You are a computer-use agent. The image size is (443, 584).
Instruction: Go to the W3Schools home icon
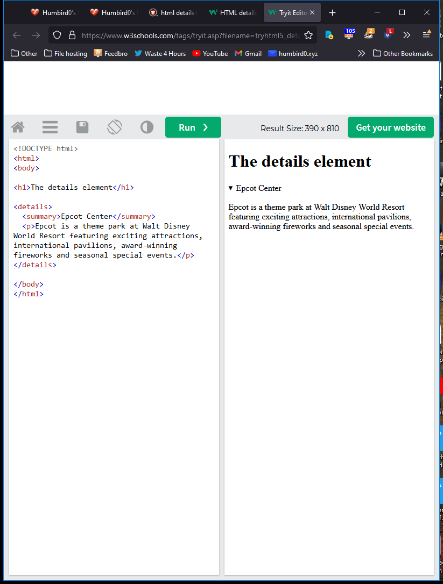click(18, 127)
